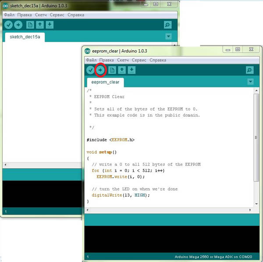The width and height of the screenshot is (263, 262).
Task: Click comment '* EEPROM Clear'
Action: [x=107, y=97]
